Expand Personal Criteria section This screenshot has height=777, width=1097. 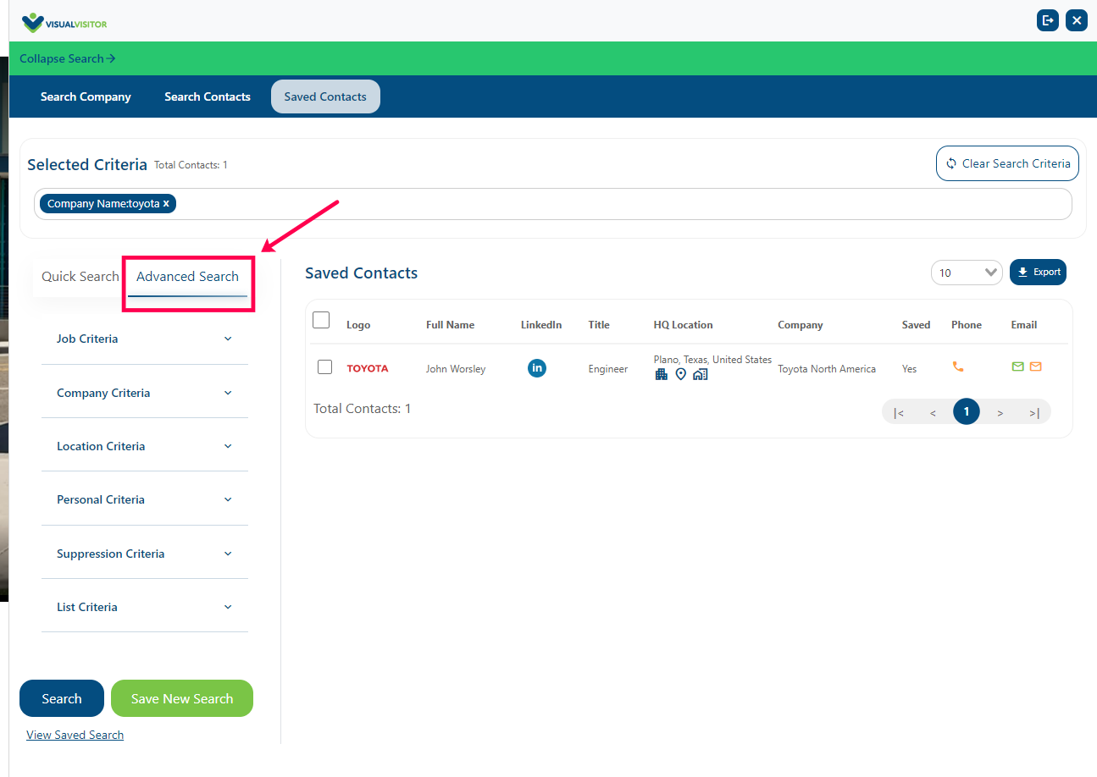pyautogui.click(x=144, y=499)
